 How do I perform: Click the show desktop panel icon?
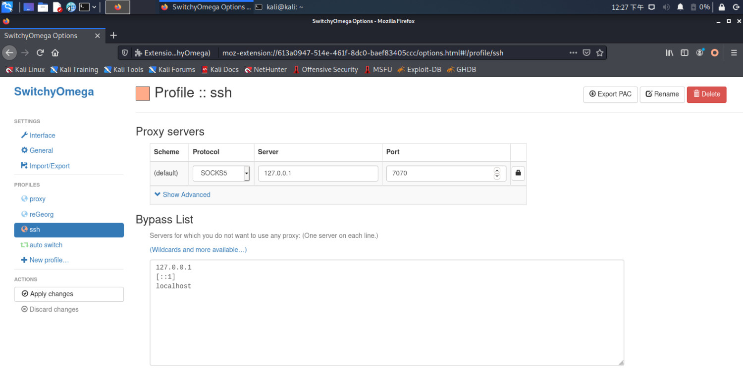(x=29, y=7)
